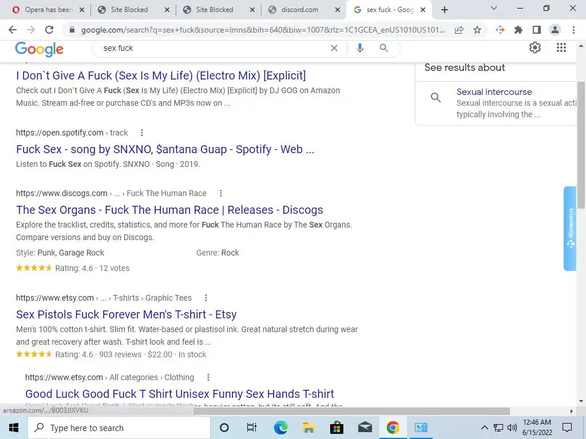
Task: Open Cortana circle on taskbar
Action: pyautogui.click(x=224, y=428)
